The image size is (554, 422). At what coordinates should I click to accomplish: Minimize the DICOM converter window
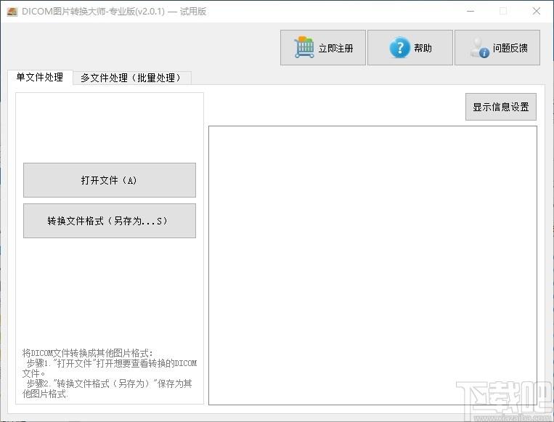[x=471, y=12]
